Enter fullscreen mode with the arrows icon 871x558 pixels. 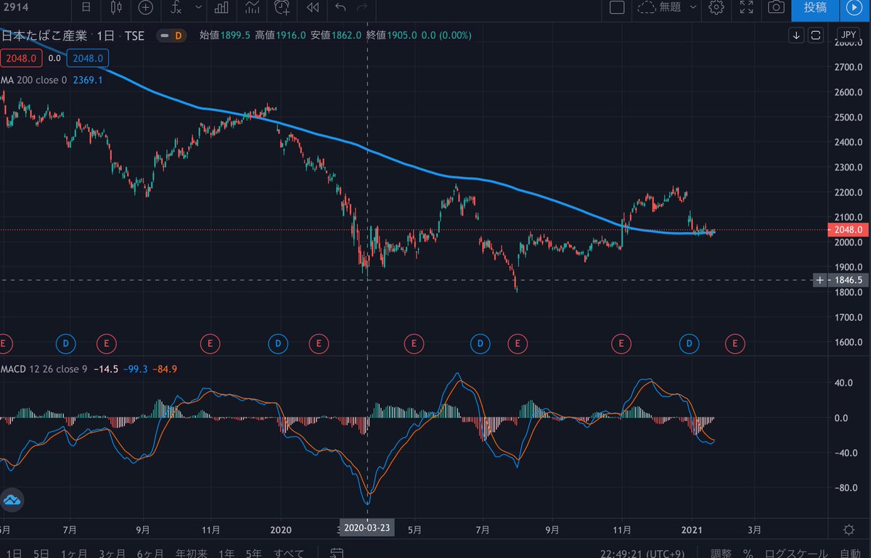[746, 8]
